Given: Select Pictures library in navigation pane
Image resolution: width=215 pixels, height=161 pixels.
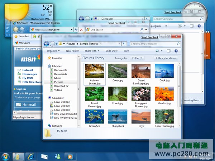Looking at the screenshot, I should point(57,82).
